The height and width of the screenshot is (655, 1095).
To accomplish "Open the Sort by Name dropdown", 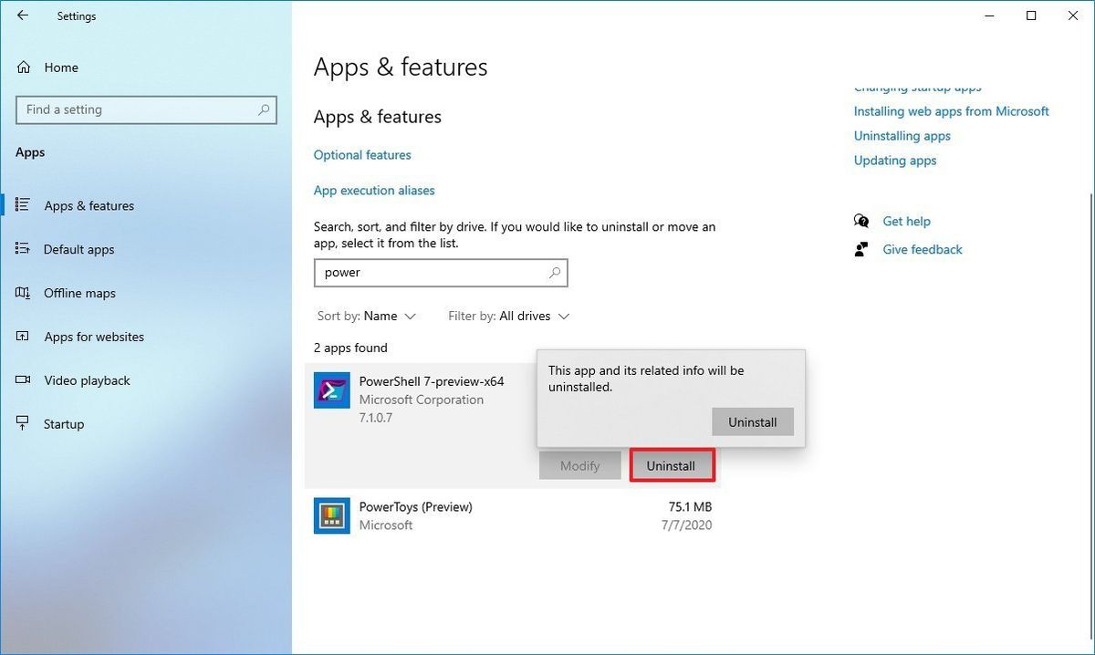I will [367, 317].
